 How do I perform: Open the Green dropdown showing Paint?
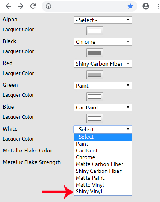coord(103,86)
